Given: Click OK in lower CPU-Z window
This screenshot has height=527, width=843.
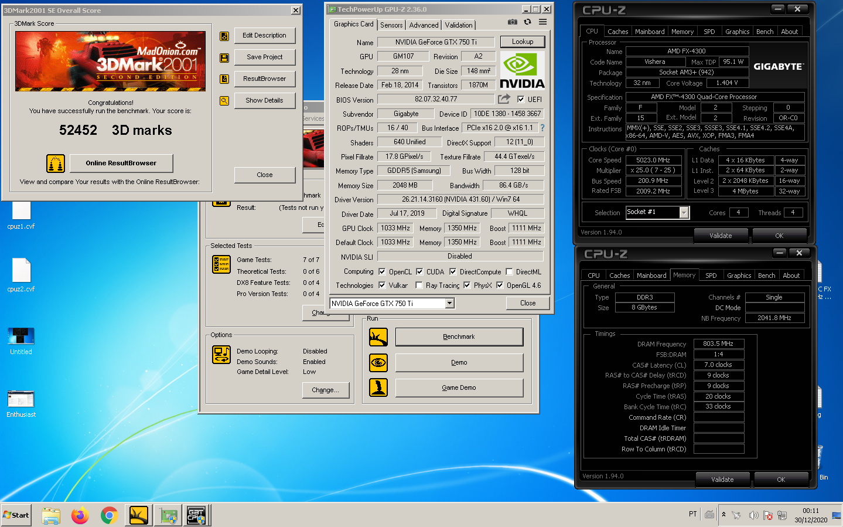Looking at the screenshot, I should (x=781, y=480).
